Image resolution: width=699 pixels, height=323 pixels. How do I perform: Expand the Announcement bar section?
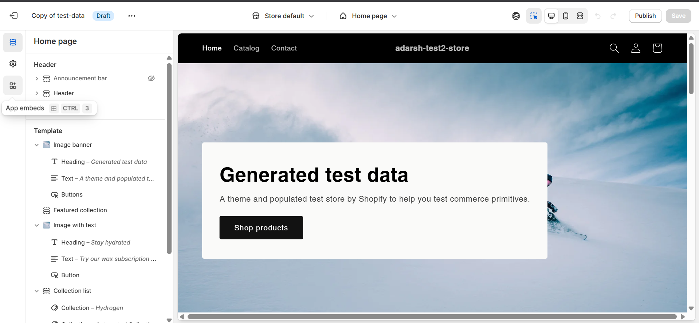[36, 78]
